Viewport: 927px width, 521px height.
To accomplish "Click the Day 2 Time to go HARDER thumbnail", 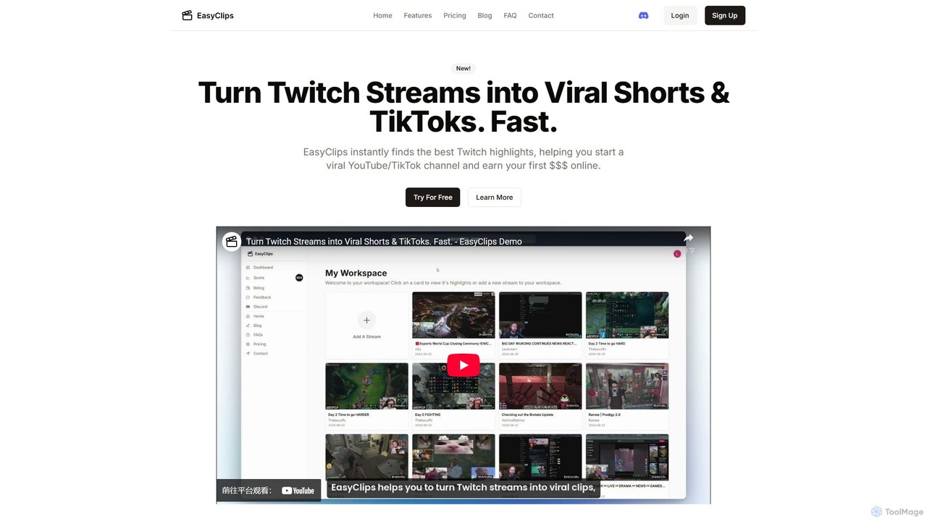I will pos(366,386).
